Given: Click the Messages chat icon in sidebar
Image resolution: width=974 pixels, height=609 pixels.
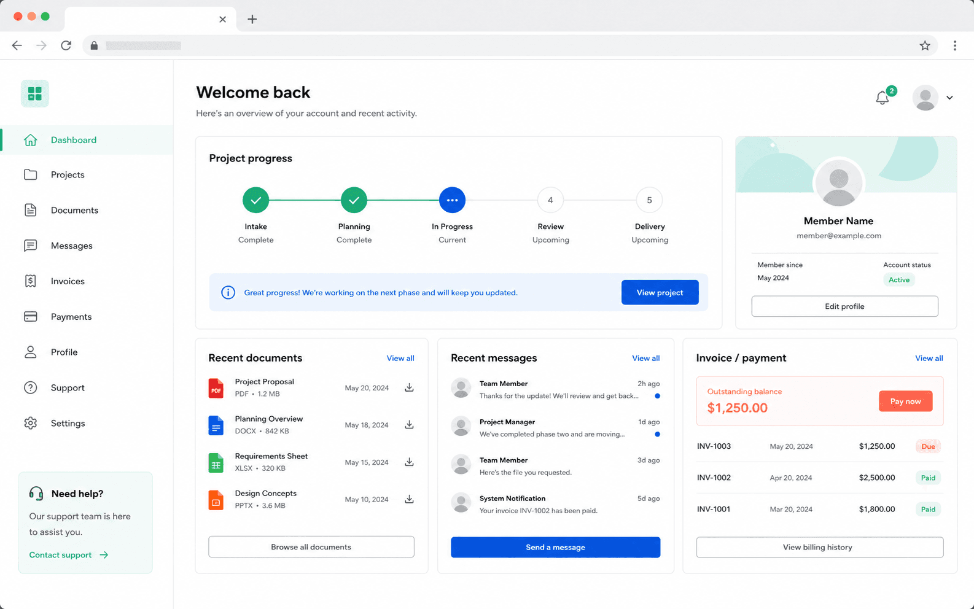Looking at the screenshot, I should pyautogui.click(x=30, y=246).
